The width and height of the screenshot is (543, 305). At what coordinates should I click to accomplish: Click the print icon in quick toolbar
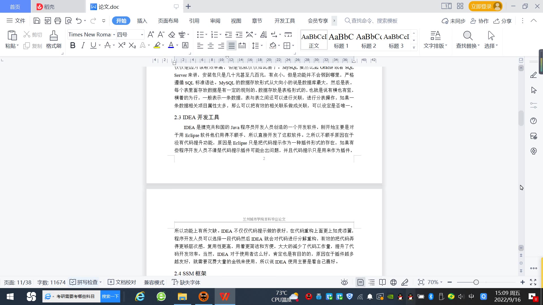pos(58,21)
